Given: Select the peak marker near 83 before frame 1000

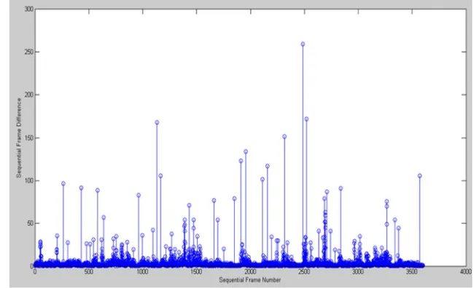Looking at the screenshot, I should 139,196.
